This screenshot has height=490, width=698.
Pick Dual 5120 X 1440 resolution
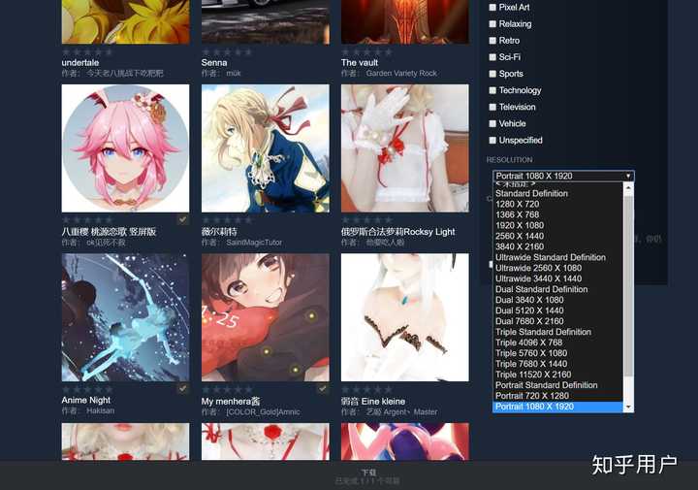click(x=557, y=310)
